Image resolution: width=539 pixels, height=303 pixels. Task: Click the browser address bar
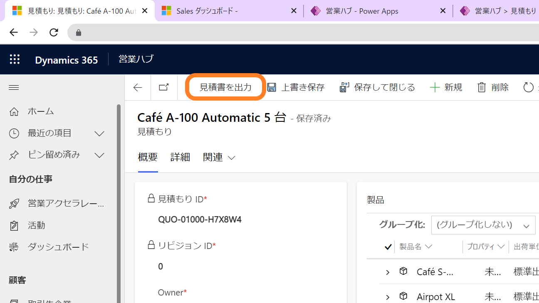point(304,32)
